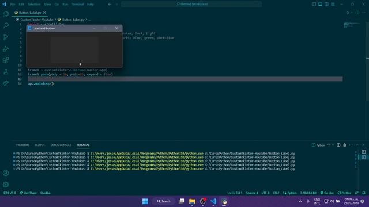Switch to the OUTPUT panel tab
Viewport: 369px width, 207px height.
click(40, 145)
